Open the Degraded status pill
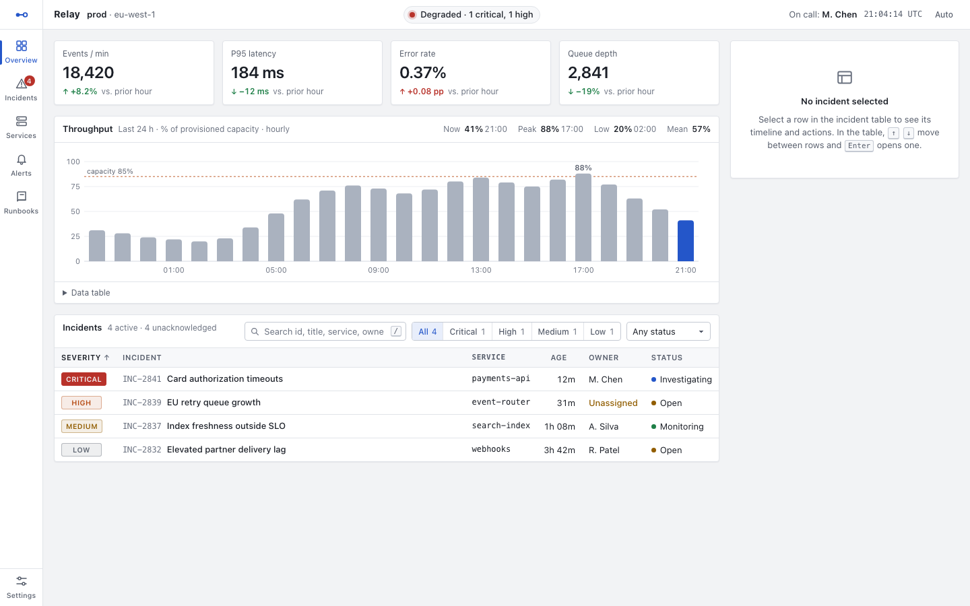Screen dimensions: 970x606 pyautogui.click(x=472, y=15)
